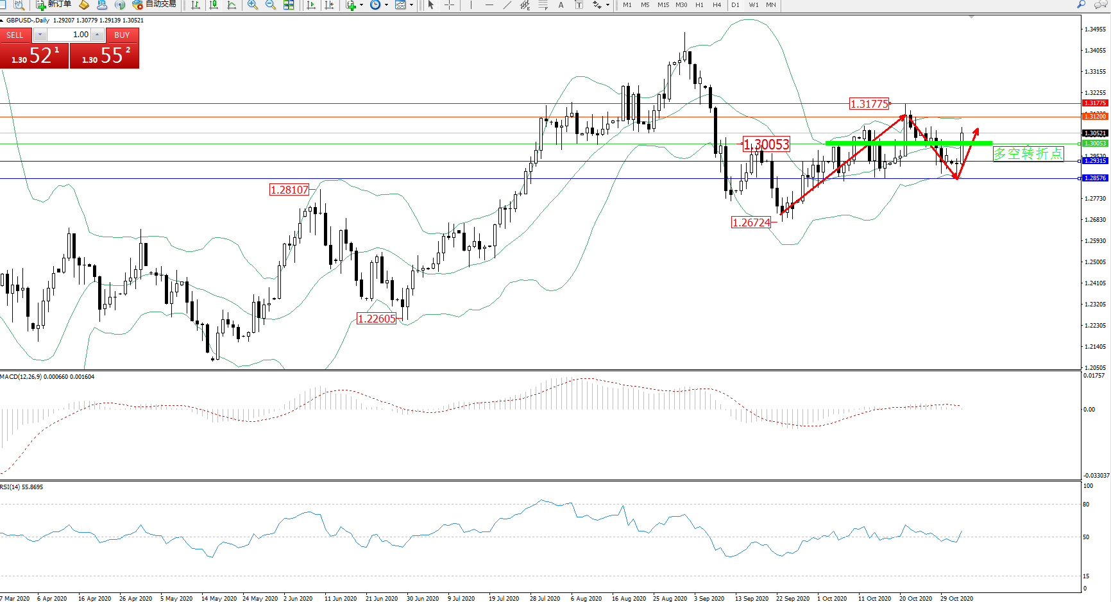Screen dimensions: 1111x602
Task: Zoom out of the chart
Action: tap(271, 4)
